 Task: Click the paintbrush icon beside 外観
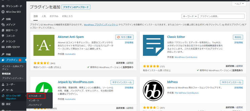pos(3,54)
